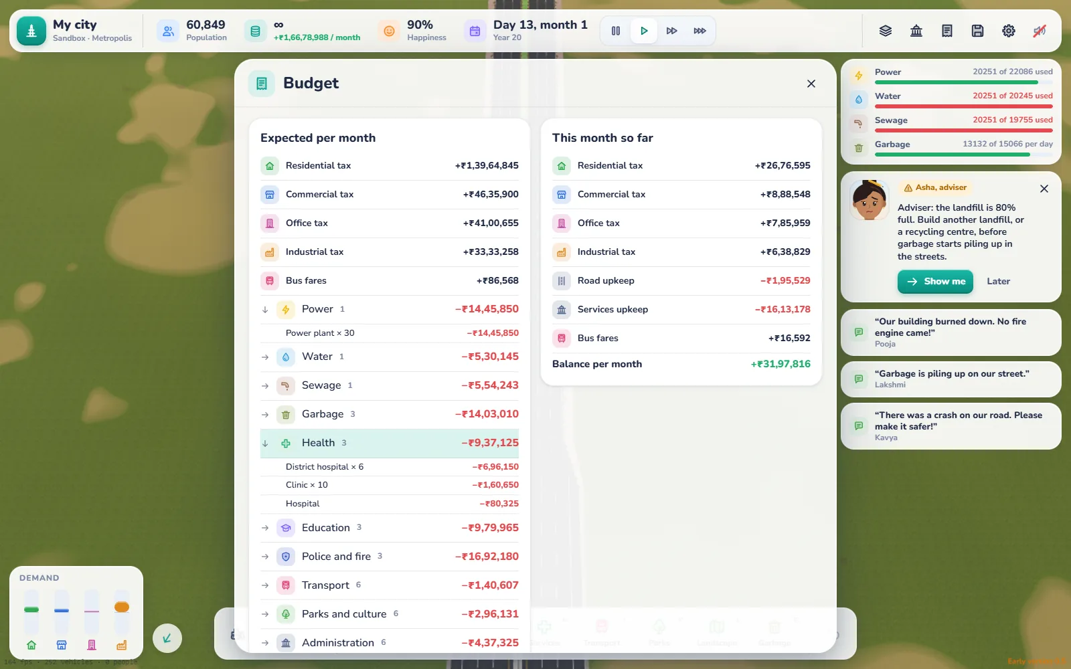
Task: Save the game with the floppy disk icon
Action: (x=978, y=31)
